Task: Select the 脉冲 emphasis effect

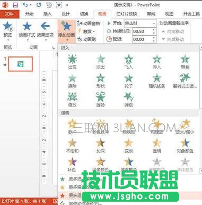Action: 72,126
